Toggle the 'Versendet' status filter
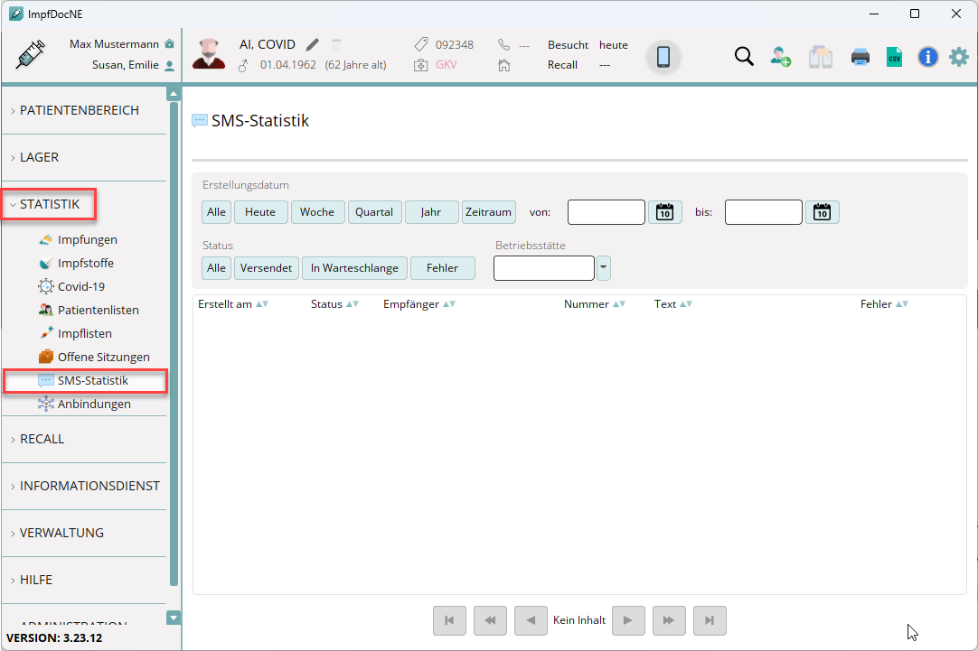 (x=266, y=268)
